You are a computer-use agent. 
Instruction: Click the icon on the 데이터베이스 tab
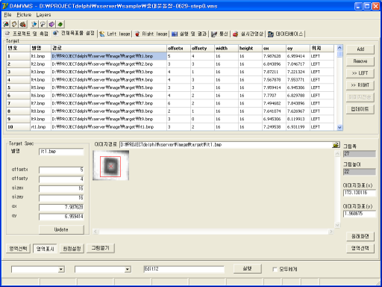click(271, 34)
